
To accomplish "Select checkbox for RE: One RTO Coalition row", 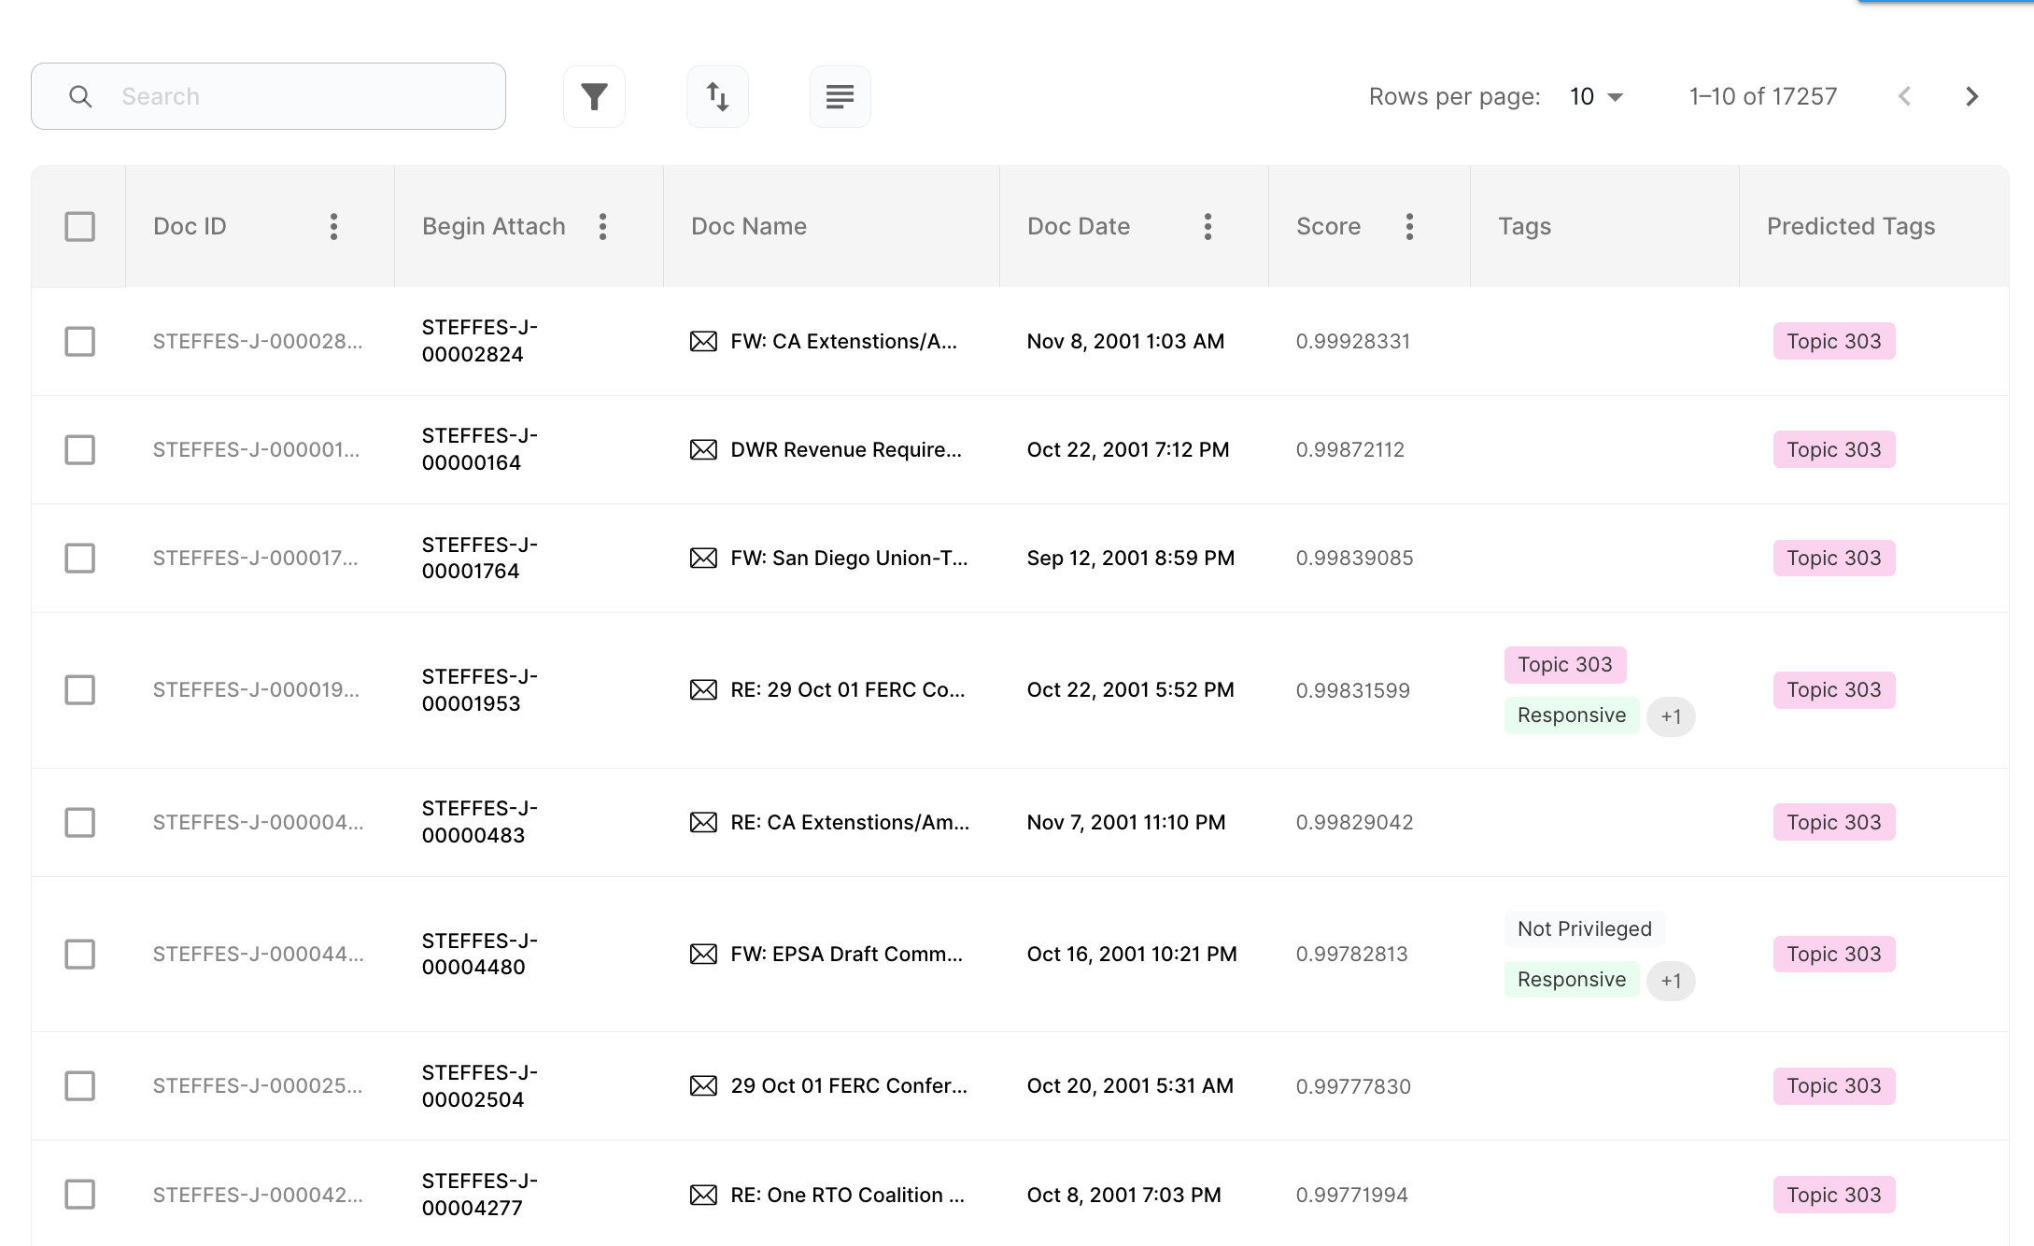I will click(79, 1194).
